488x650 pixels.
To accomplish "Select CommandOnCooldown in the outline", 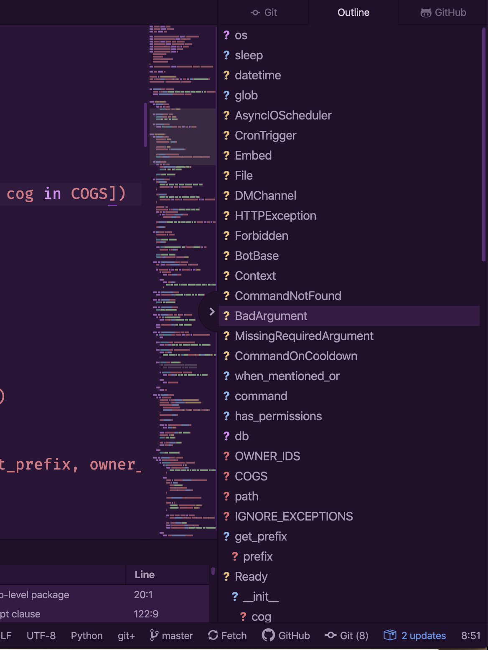I will click(x=296, y=356).
